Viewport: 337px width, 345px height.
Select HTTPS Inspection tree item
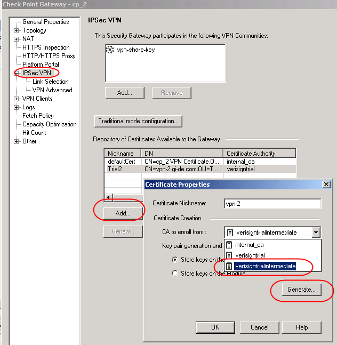[x=46, y=47]
